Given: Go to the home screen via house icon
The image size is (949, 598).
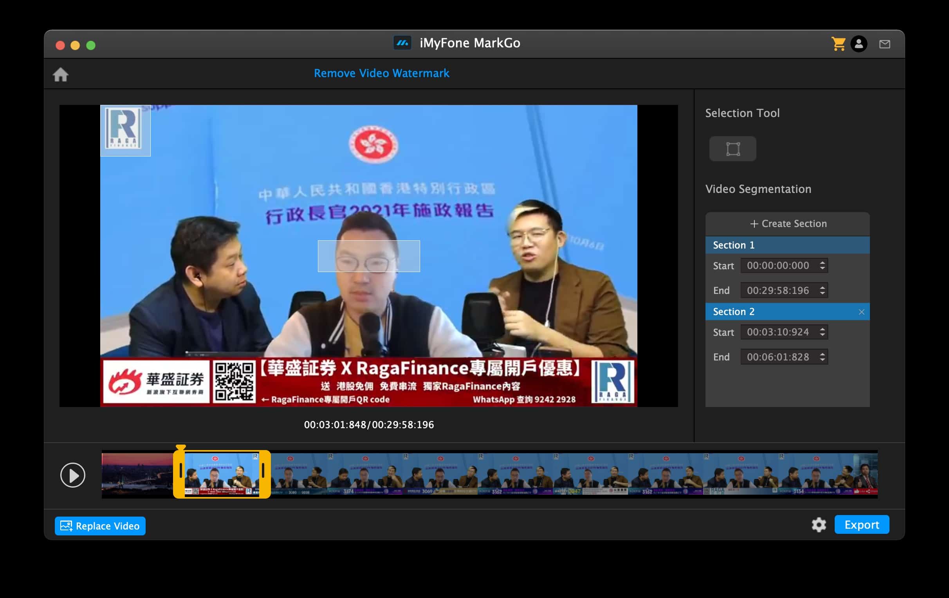Looking at the screenshot, I should (x=61, y=74).
